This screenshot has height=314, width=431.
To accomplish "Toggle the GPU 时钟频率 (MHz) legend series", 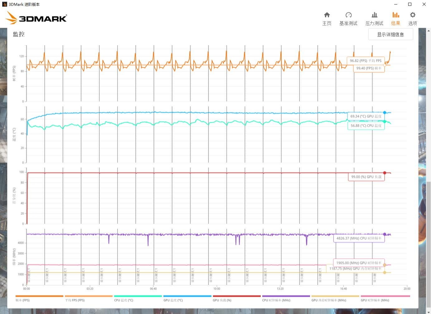I will [385, 298].
